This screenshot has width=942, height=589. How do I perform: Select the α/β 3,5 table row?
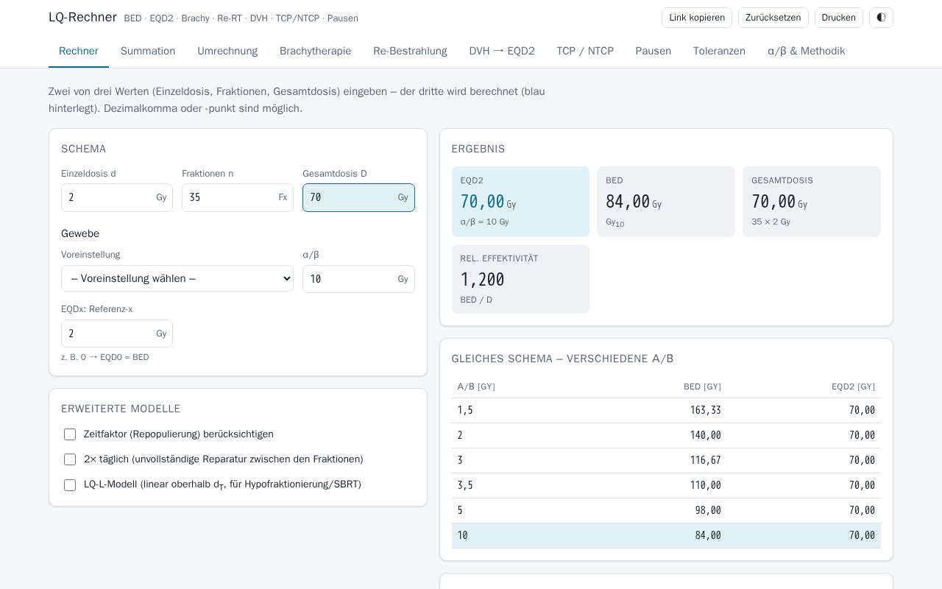coord(666,485)
